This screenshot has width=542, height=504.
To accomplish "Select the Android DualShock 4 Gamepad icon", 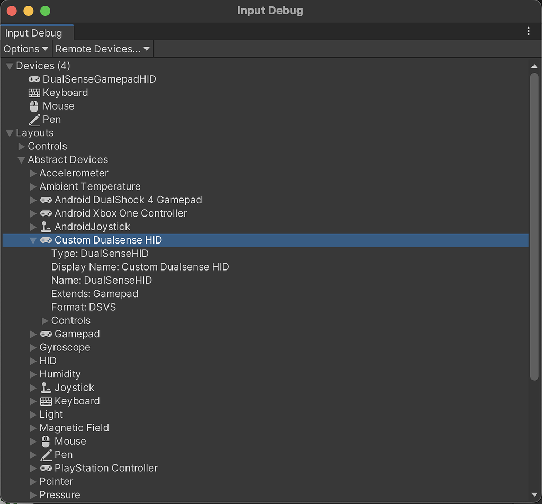I will click(46, 200).
